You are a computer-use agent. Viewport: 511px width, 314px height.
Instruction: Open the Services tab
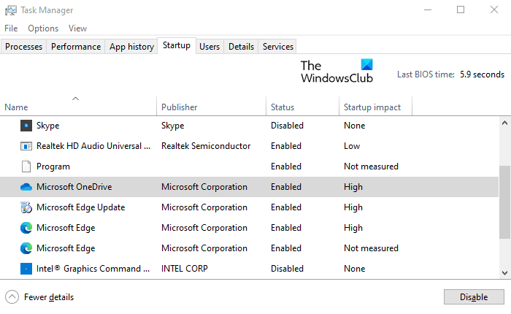tap(277, 47)
